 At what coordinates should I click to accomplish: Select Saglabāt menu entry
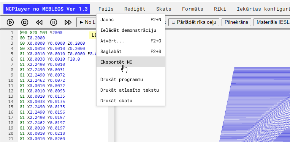click(x=131, y=51)
